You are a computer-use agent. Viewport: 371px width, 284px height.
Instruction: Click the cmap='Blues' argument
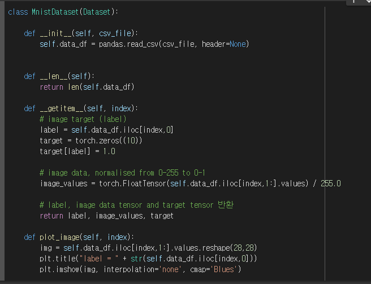214,269
